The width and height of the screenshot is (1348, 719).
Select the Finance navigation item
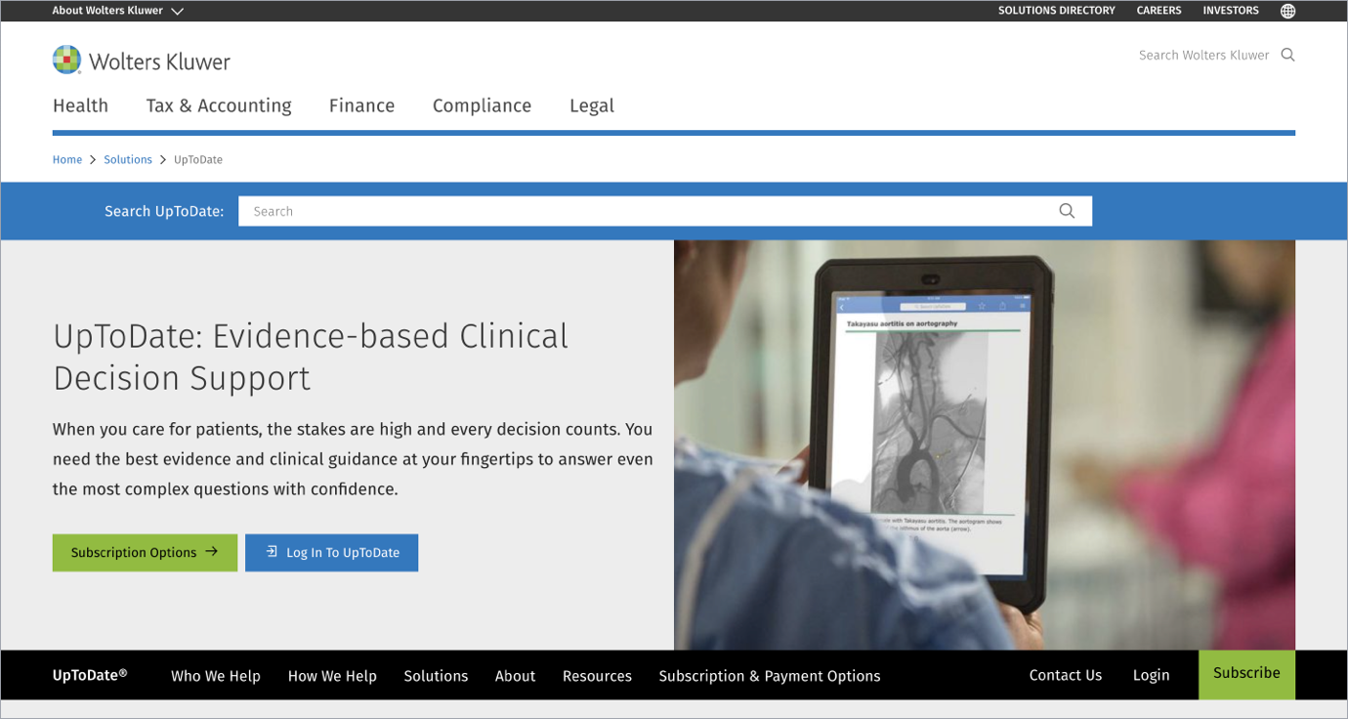(361, 106)
